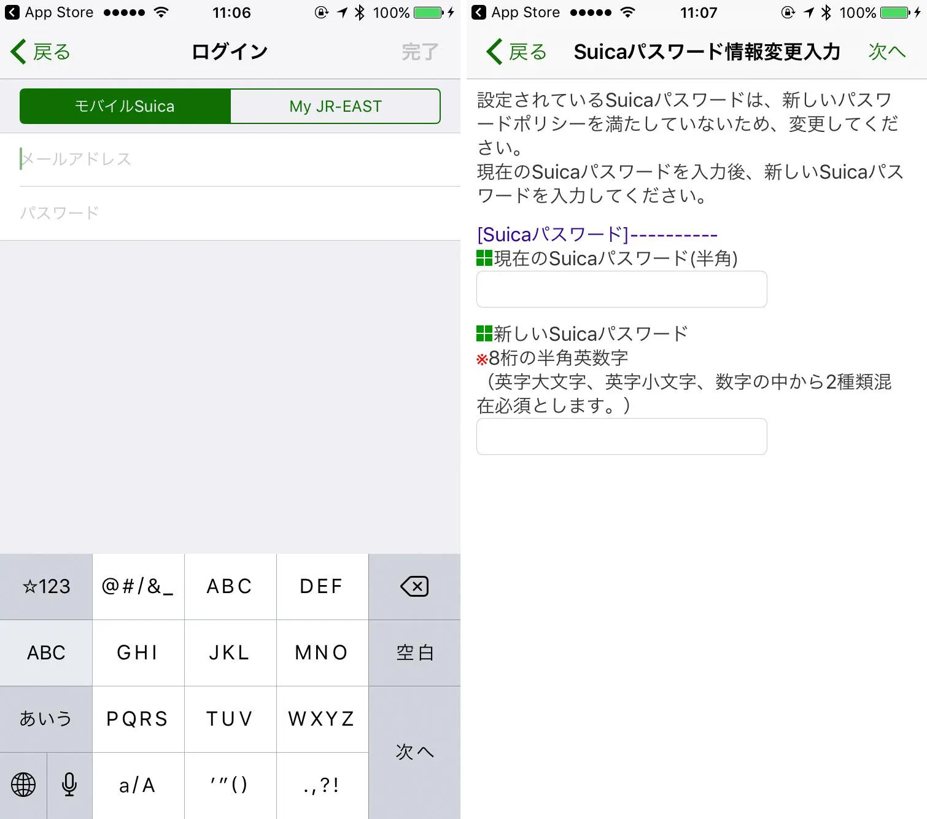
Task: Tap the JKL key
Action: (x=230, y=653)
